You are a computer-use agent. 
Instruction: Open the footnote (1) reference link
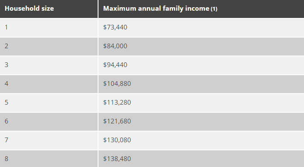(x=214, y=9)
